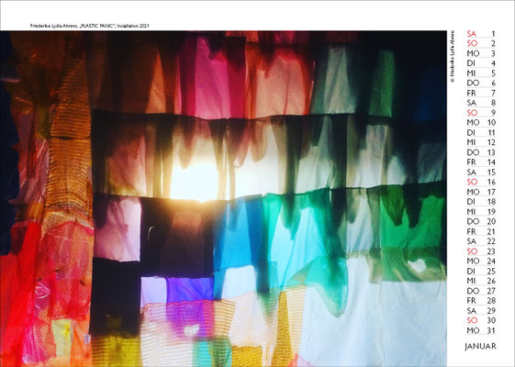
Task: Select calendar day DO 13
Action: pyautogui.click(x=481, y=152)
